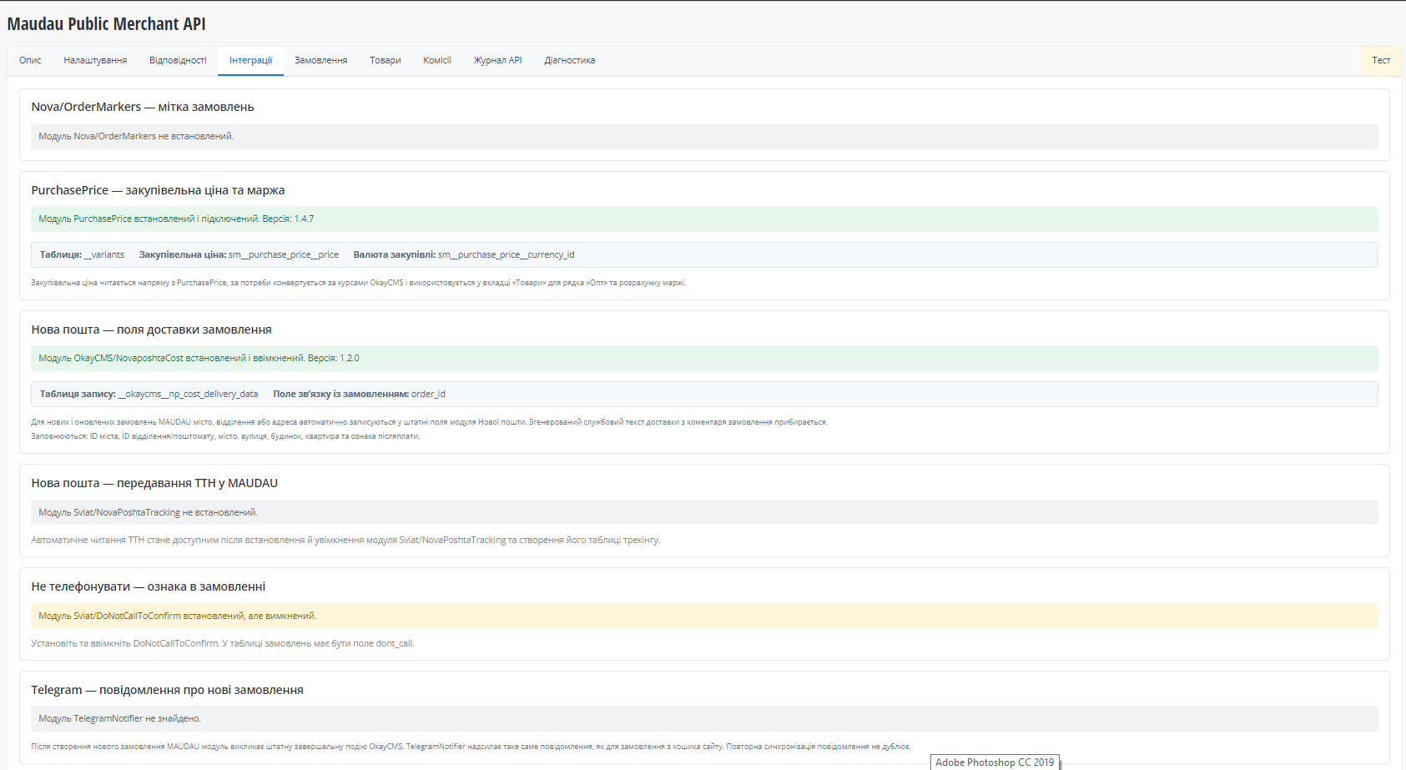Click the NovaposhtaCost version 1.2.0 status
This screenshot has height=770, width=1406.
pyautogui.click(x=704, y=358)
